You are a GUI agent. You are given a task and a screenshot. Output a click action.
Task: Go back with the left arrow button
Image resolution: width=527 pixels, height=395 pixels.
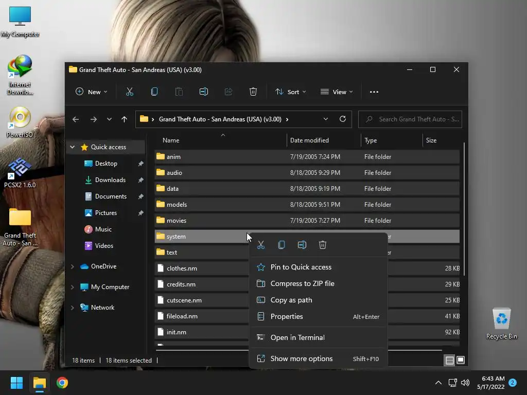point(76,119)
